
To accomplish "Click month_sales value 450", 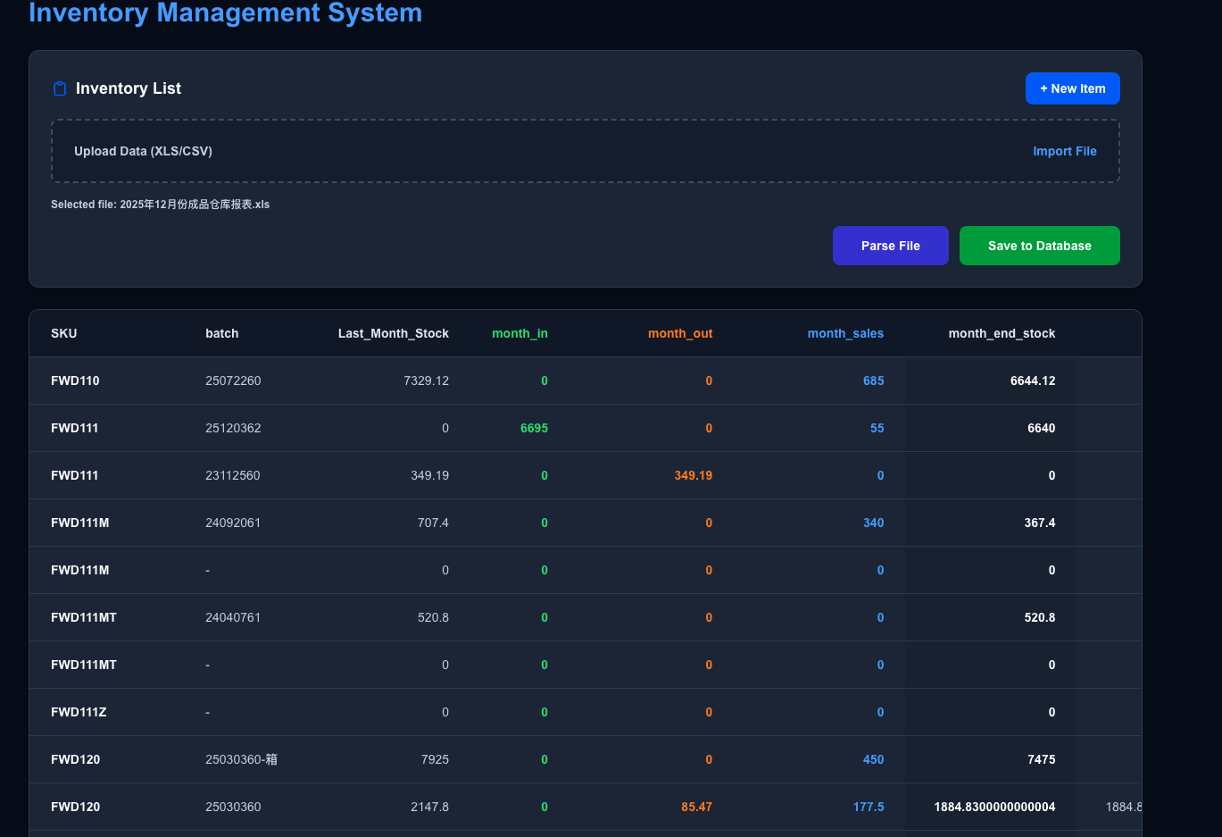I will click(873, 759).
